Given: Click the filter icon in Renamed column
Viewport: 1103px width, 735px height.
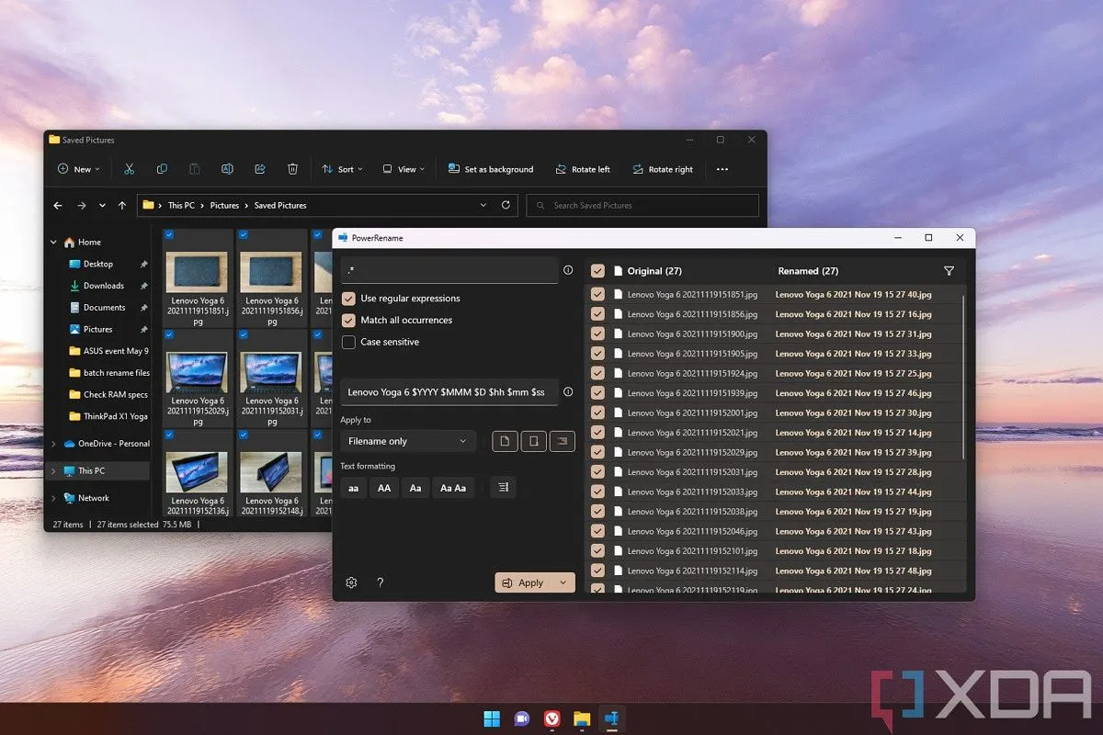Looking at the screenshot, I should pyautogui.click(x=949, y=271).
